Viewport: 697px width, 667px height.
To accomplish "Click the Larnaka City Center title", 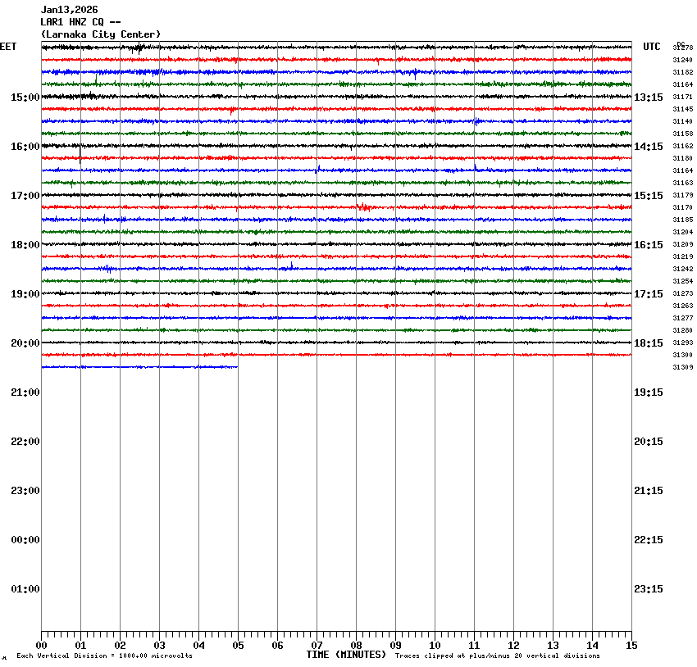I will pyautogui.click(x=100, y=34).
